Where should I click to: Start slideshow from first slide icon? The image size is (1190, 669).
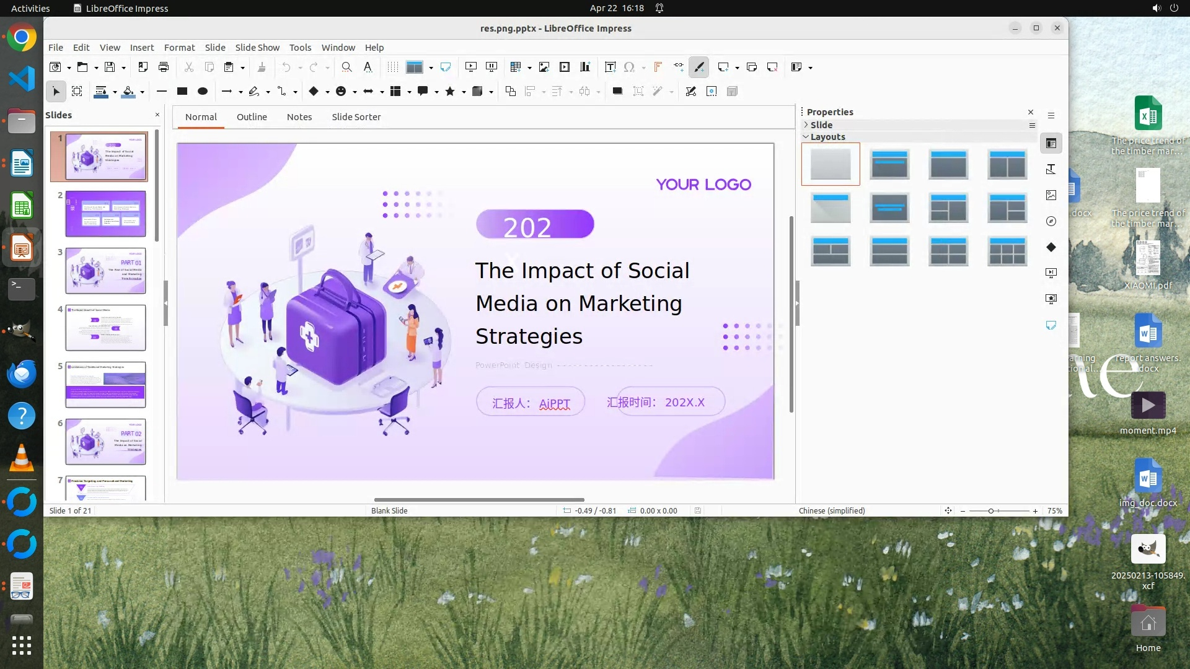point(471,67)
